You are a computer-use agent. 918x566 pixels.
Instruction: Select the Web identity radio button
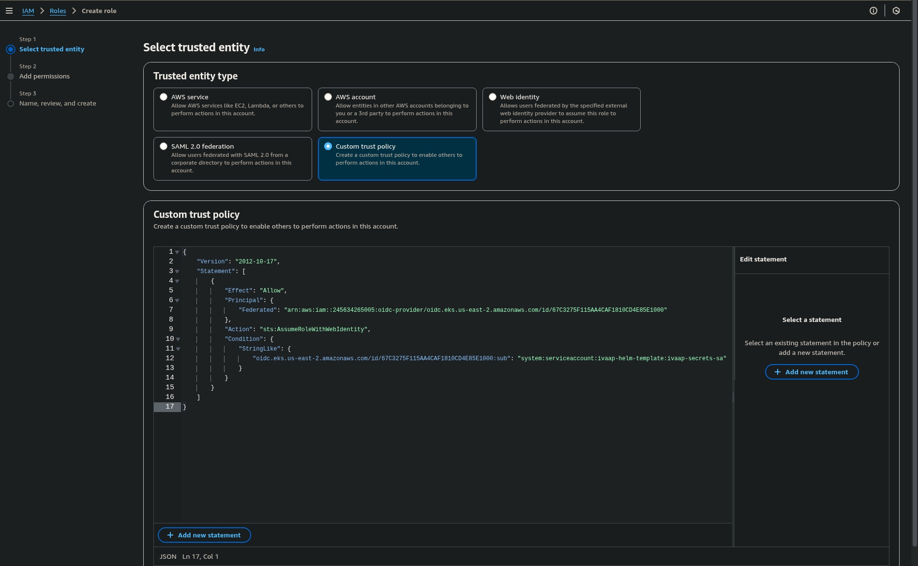[492, 96]
